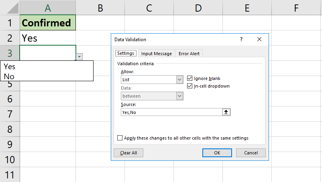322x182 pixels.
Task: Switch to the Input Message tab
Action: pos(157,54)
